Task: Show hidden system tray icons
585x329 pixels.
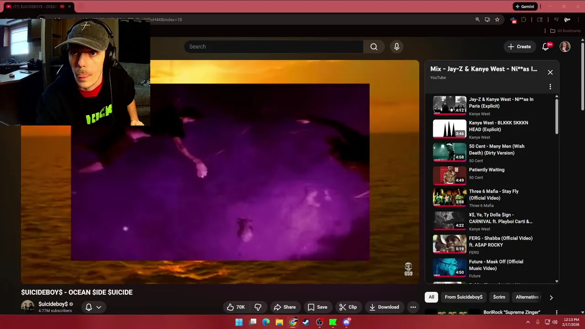Action: click(528, 322)
